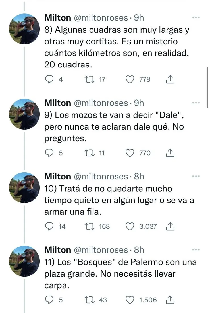Reply to the 'armar una fila' tweet
The height and width of the screenshot is (313, 210).
[50, 226]
